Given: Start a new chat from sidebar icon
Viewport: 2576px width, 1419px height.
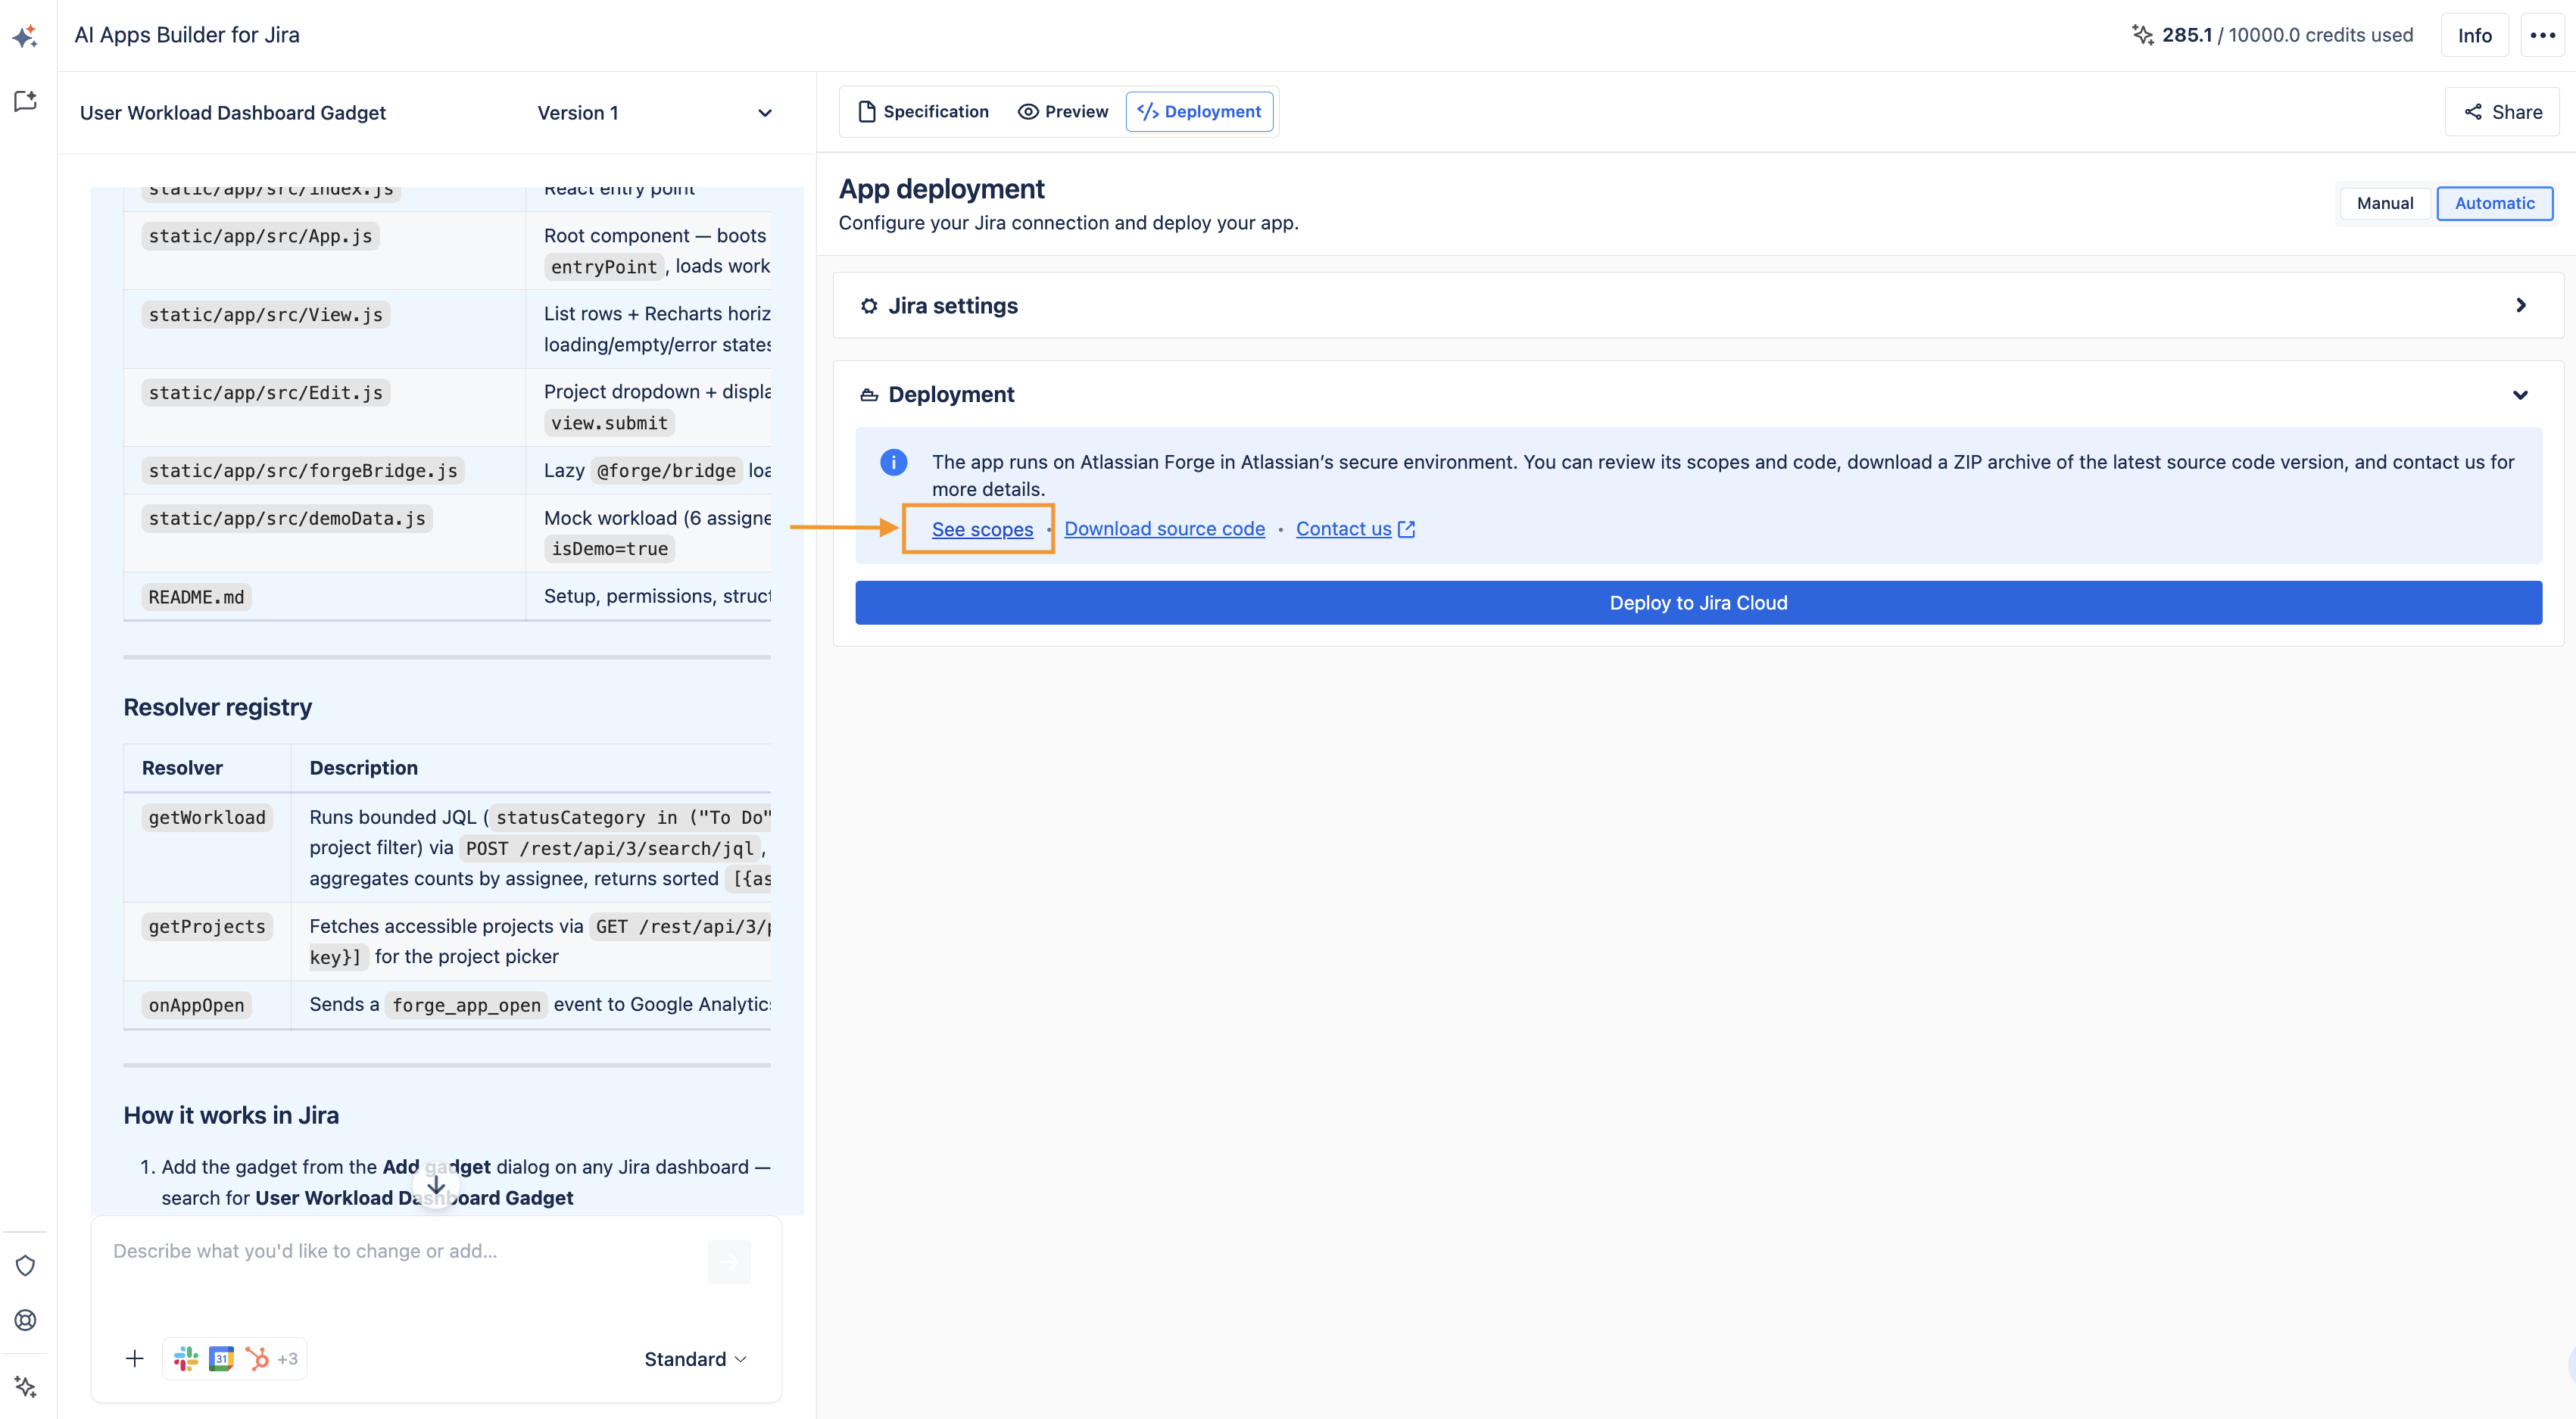Looking at the screenshot, I should [x=25, y=101].
